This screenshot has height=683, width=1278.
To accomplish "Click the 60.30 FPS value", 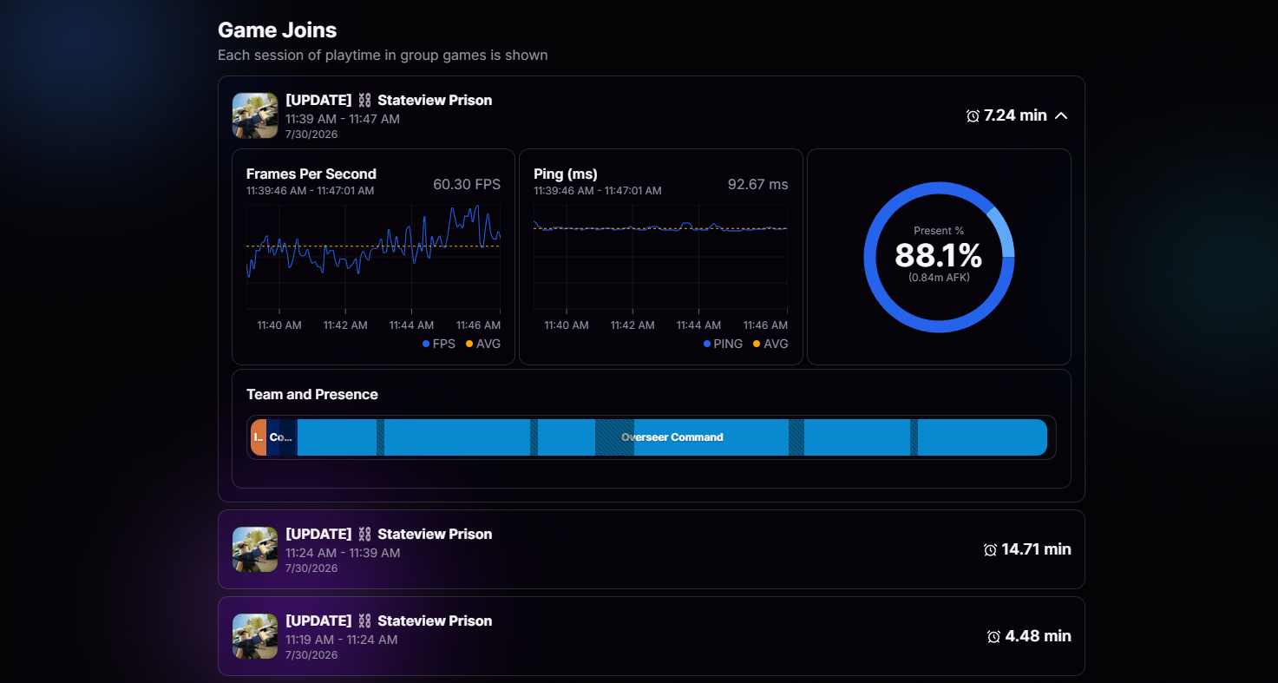I will [x=467, y=184].
